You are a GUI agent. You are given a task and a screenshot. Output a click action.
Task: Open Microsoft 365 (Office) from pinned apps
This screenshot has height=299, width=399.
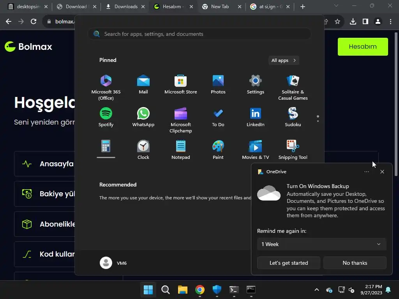106,87
